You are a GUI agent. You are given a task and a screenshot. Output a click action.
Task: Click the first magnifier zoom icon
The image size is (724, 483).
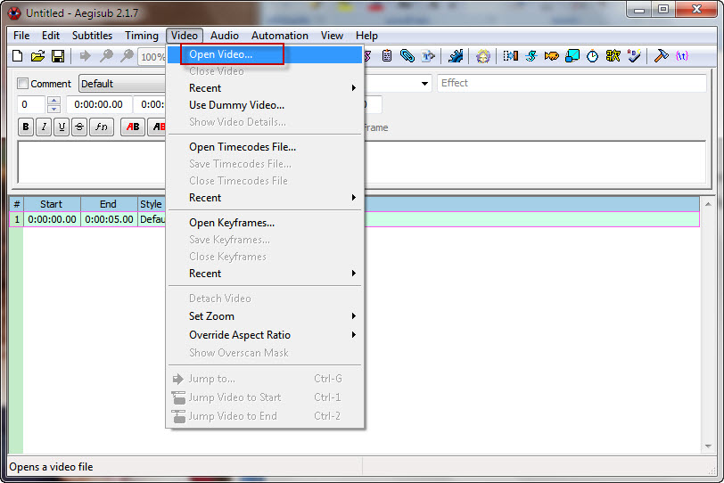click(107, 56)
